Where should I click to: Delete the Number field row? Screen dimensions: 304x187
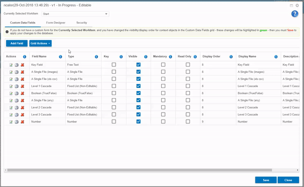point(22,122)
